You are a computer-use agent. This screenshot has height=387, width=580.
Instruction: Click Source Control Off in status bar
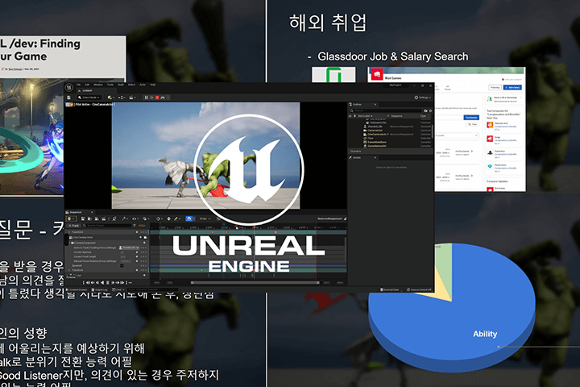[419, 289]
